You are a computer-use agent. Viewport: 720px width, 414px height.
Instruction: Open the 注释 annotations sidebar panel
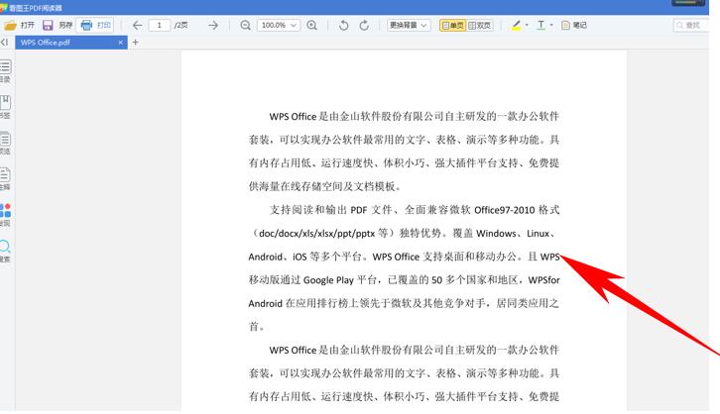tap(5, 178)
